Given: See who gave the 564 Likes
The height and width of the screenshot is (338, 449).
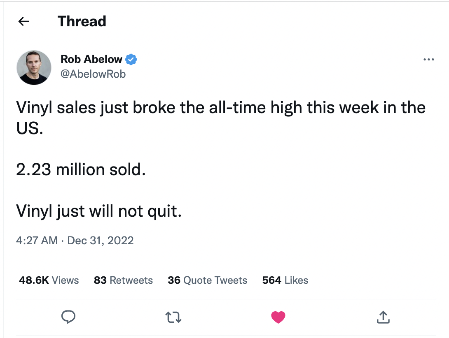Looking at the screenshot, I should click(x=285, y=280).
